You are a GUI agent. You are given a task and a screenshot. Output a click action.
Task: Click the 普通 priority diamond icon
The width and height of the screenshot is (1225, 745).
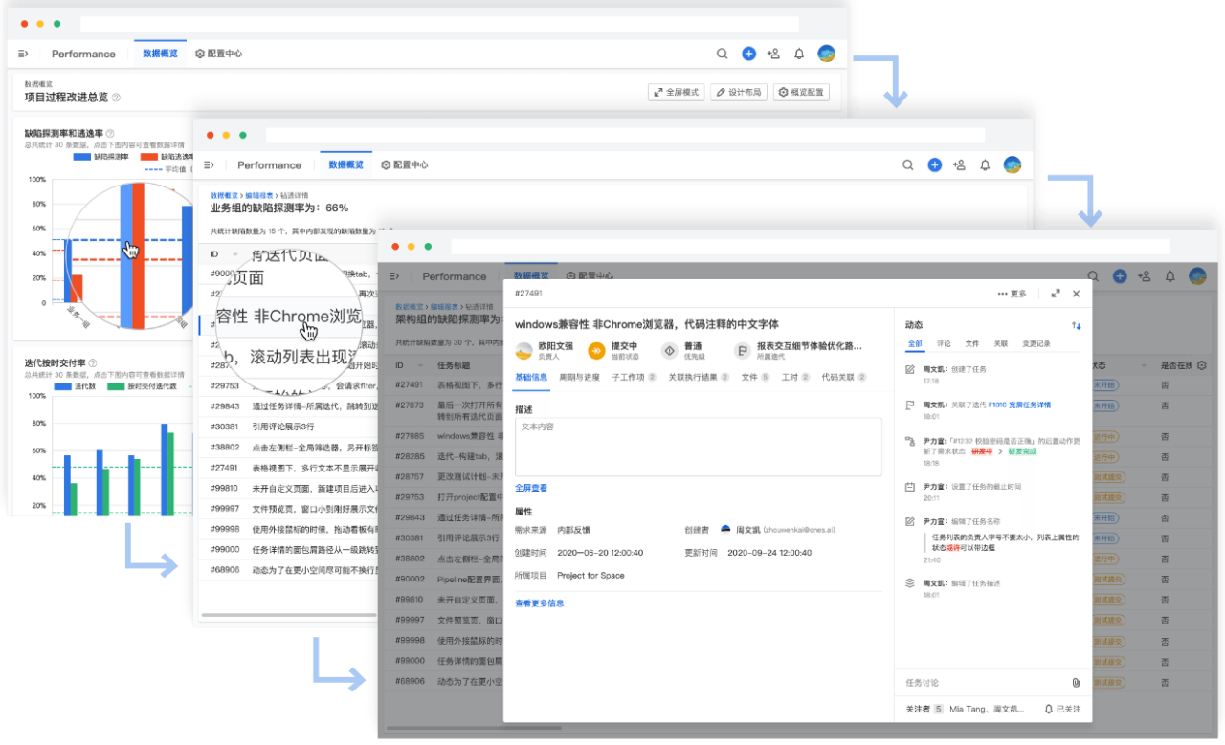(x=668, y=351)
